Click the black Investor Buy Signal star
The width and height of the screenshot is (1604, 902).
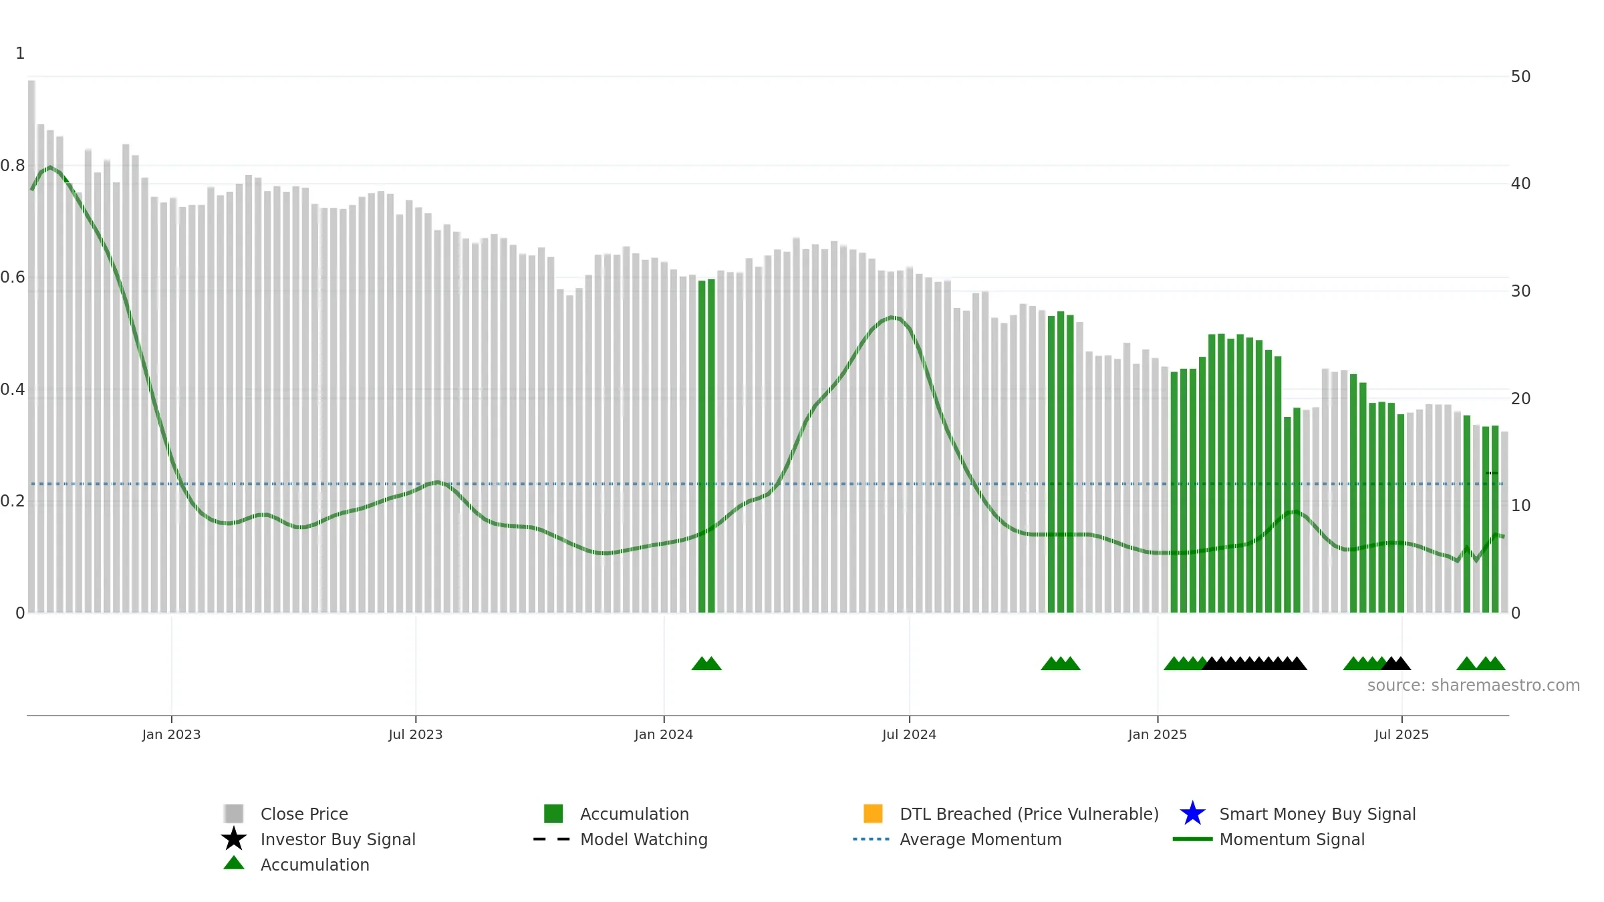coord(233,839)
